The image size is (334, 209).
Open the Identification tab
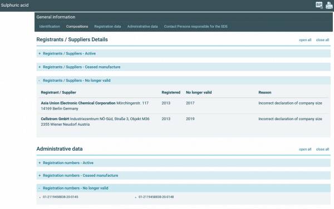(x=50, y=26)
